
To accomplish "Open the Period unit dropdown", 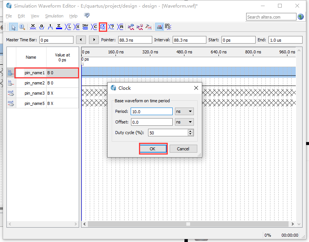I will [184, 111].
